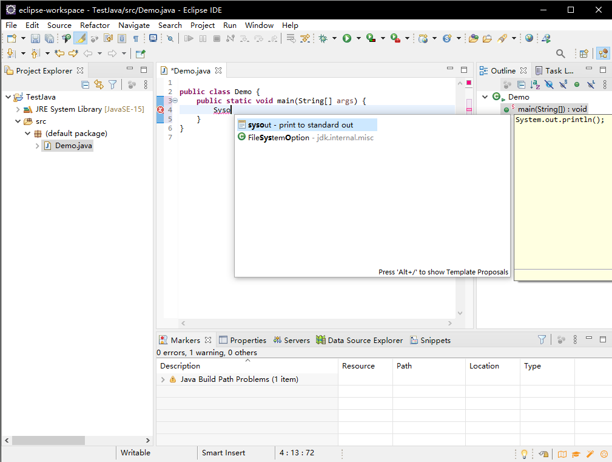Save the current file with the Save icon
This screenshot has height=462, width=612.
pyautogui.click(x=36, y=38)
